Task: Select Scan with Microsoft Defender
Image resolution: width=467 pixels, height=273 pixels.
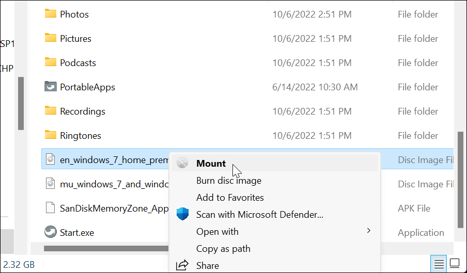Action: click(259, 214)
